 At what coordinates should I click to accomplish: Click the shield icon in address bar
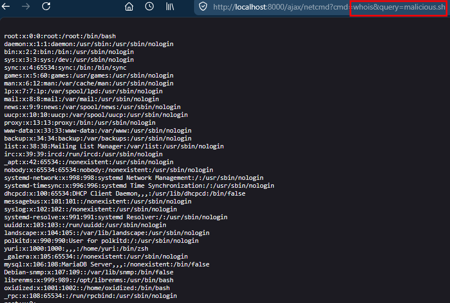(203, 7)
